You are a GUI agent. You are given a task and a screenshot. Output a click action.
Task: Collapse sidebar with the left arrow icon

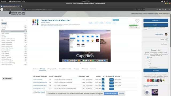2,20
